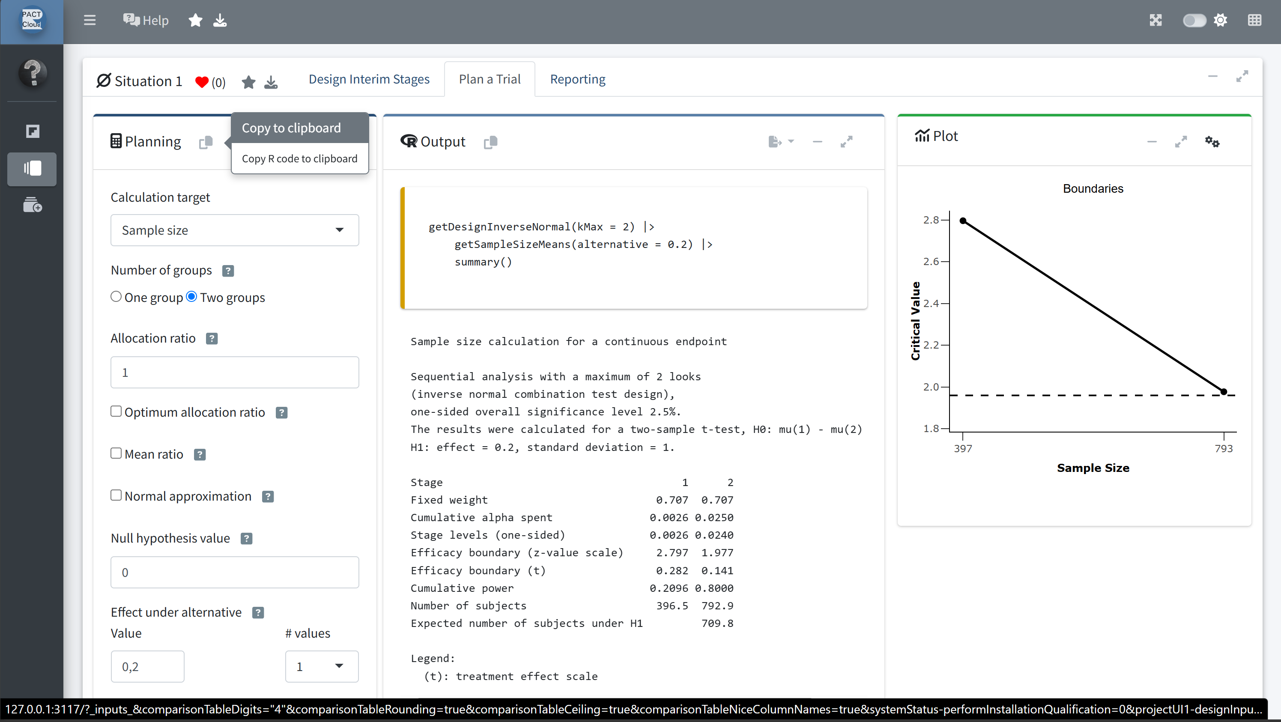Screen dimensions: 1281x722
Task: Open settings via the top bar gear icon
Action: coord(1220,20)
